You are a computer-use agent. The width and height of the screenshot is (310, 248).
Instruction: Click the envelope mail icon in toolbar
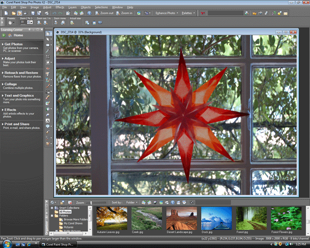(x=286, y=13)
